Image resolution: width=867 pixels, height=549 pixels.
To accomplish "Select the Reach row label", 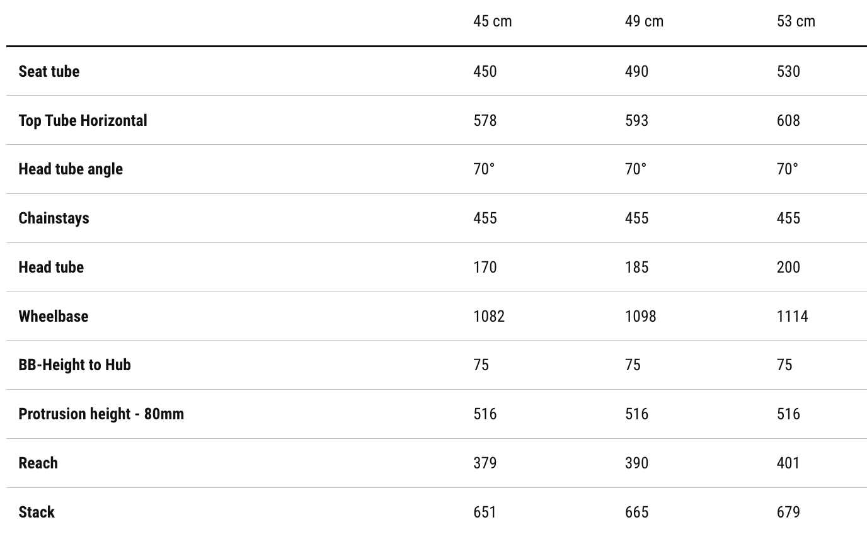I will tap(38, 463).
